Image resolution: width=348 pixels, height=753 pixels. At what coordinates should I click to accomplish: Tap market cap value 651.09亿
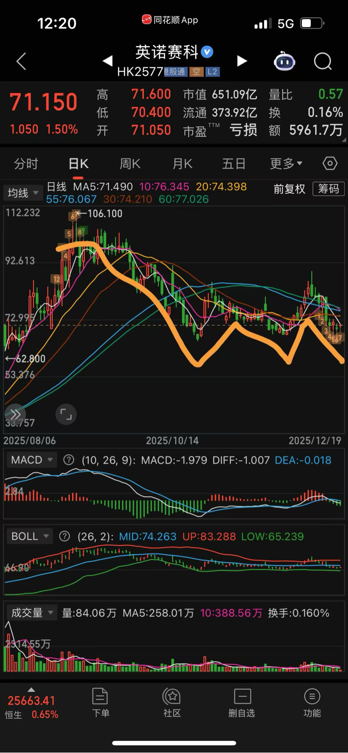(x=235, y=95)
